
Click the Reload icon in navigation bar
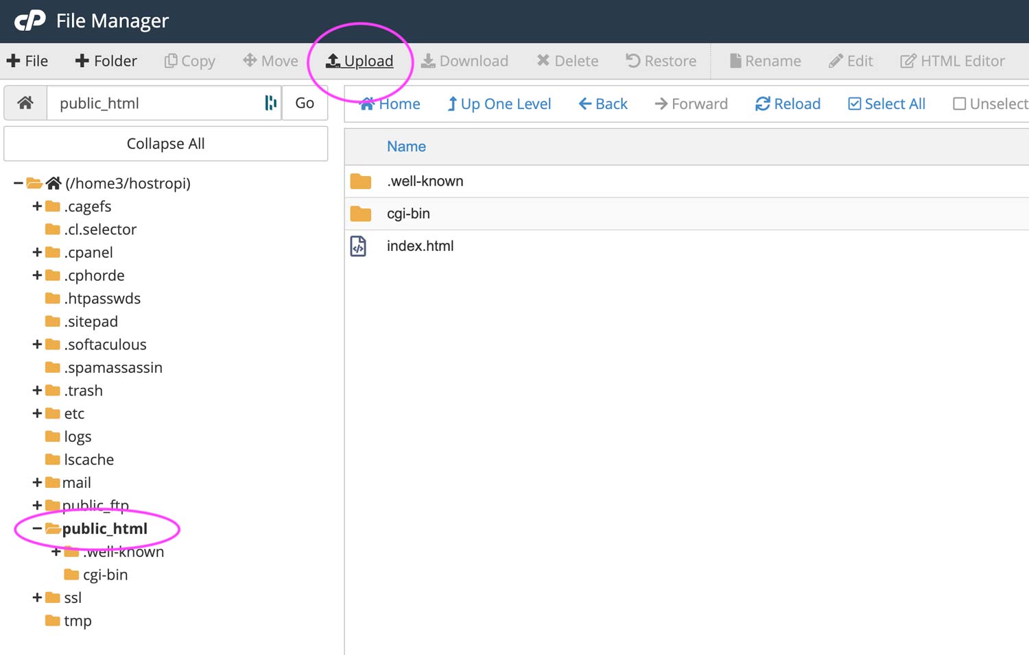762,103
